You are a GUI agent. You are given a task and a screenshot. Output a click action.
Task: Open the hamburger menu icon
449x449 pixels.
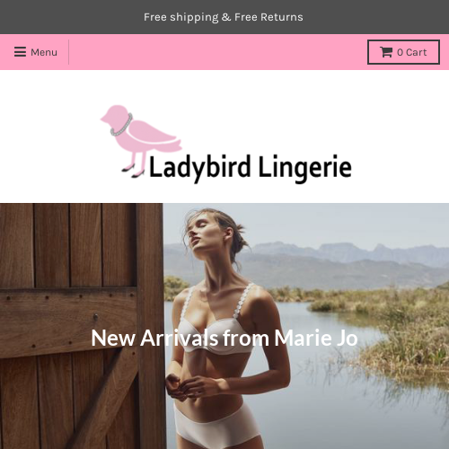(20, 52)
